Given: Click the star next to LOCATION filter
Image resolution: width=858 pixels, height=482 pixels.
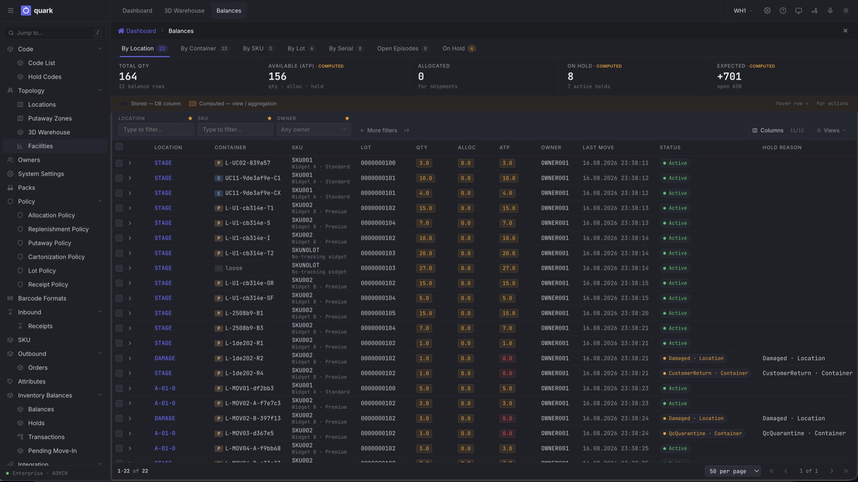Looking at the screenshot, I should click(x=190, y=118).
